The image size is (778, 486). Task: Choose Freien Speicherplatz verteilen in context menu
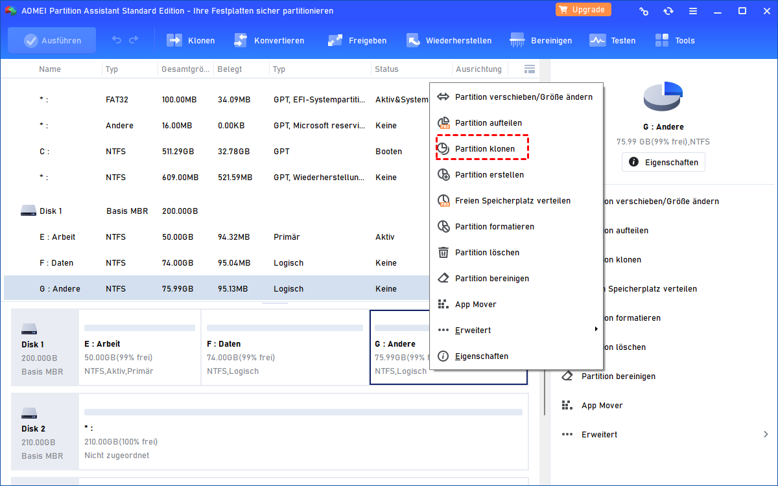tap(517, 201)
